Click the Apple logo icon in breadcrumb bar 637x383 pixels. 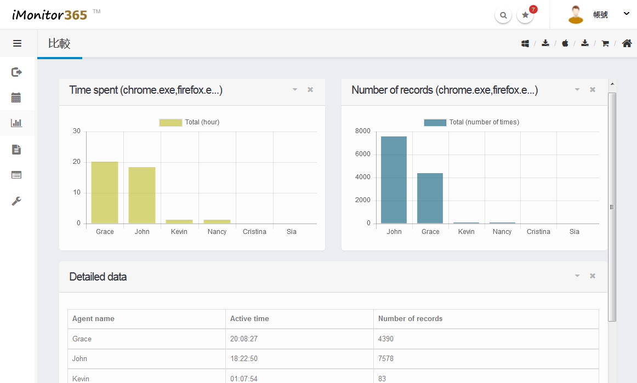click(x=565, y=43)
